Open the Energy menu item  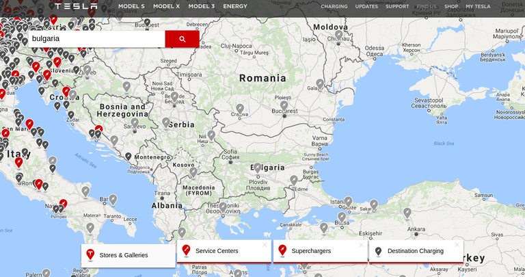coord(235,6)
